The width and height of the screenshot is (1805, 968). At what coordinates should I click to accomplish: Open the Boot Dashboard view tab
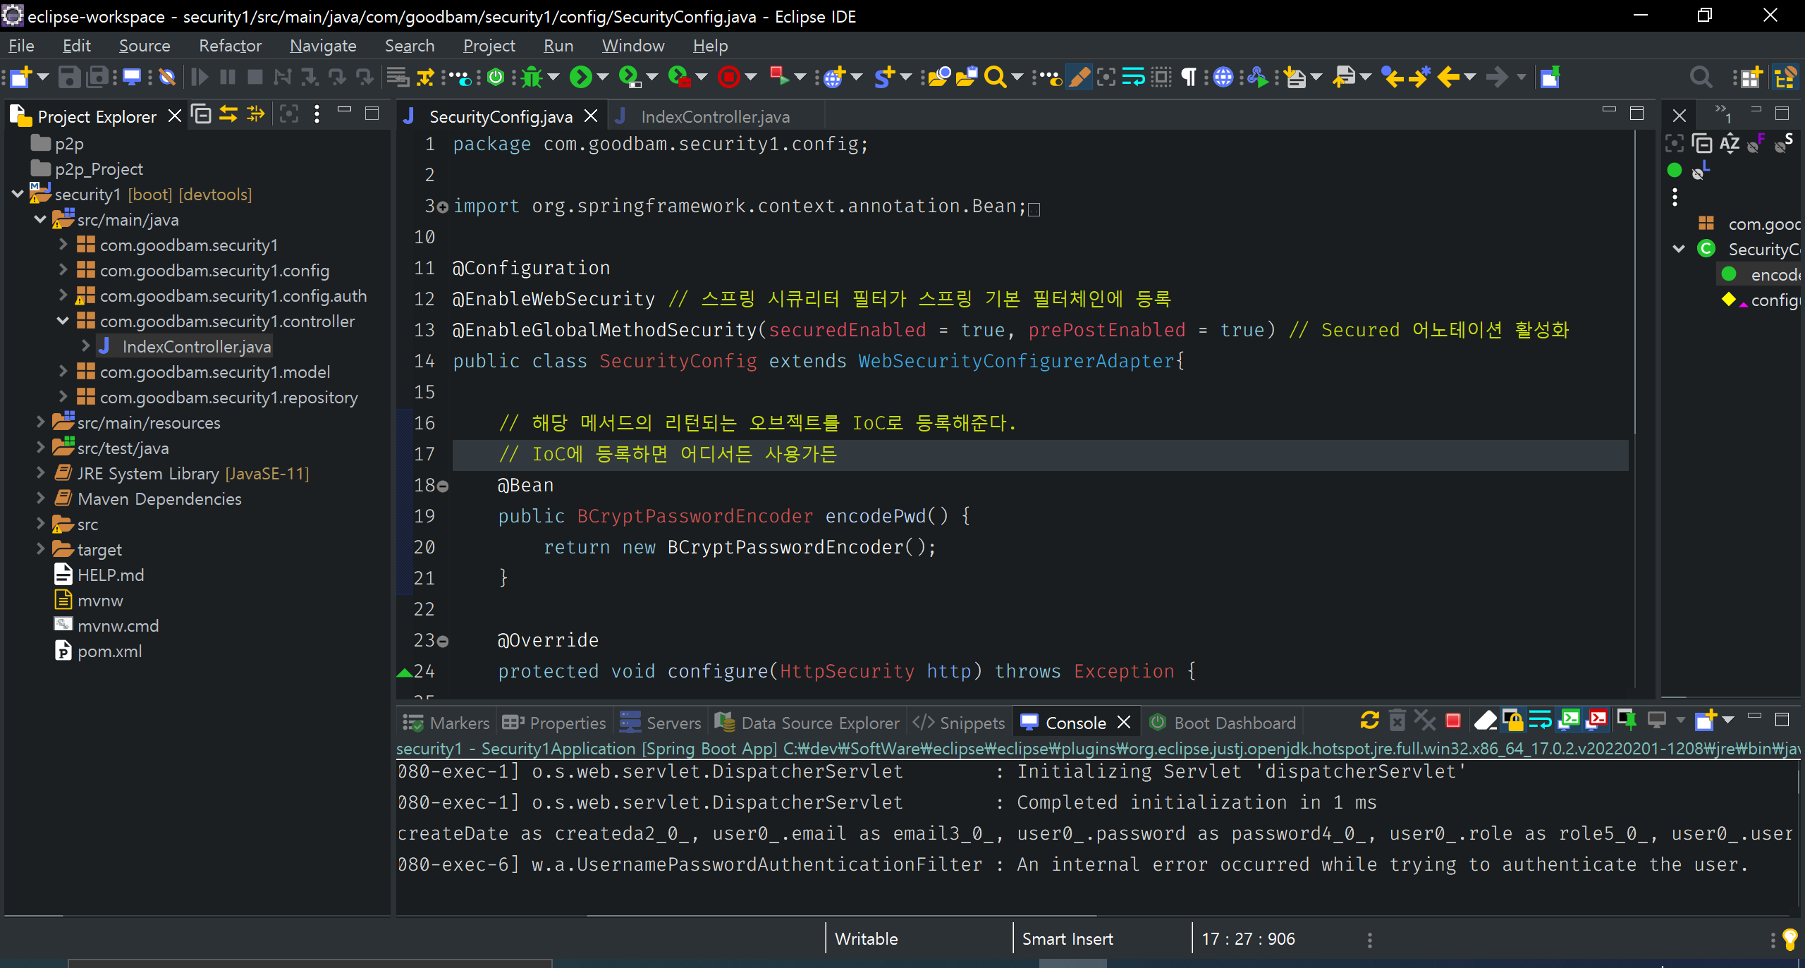click(1234, 723)
